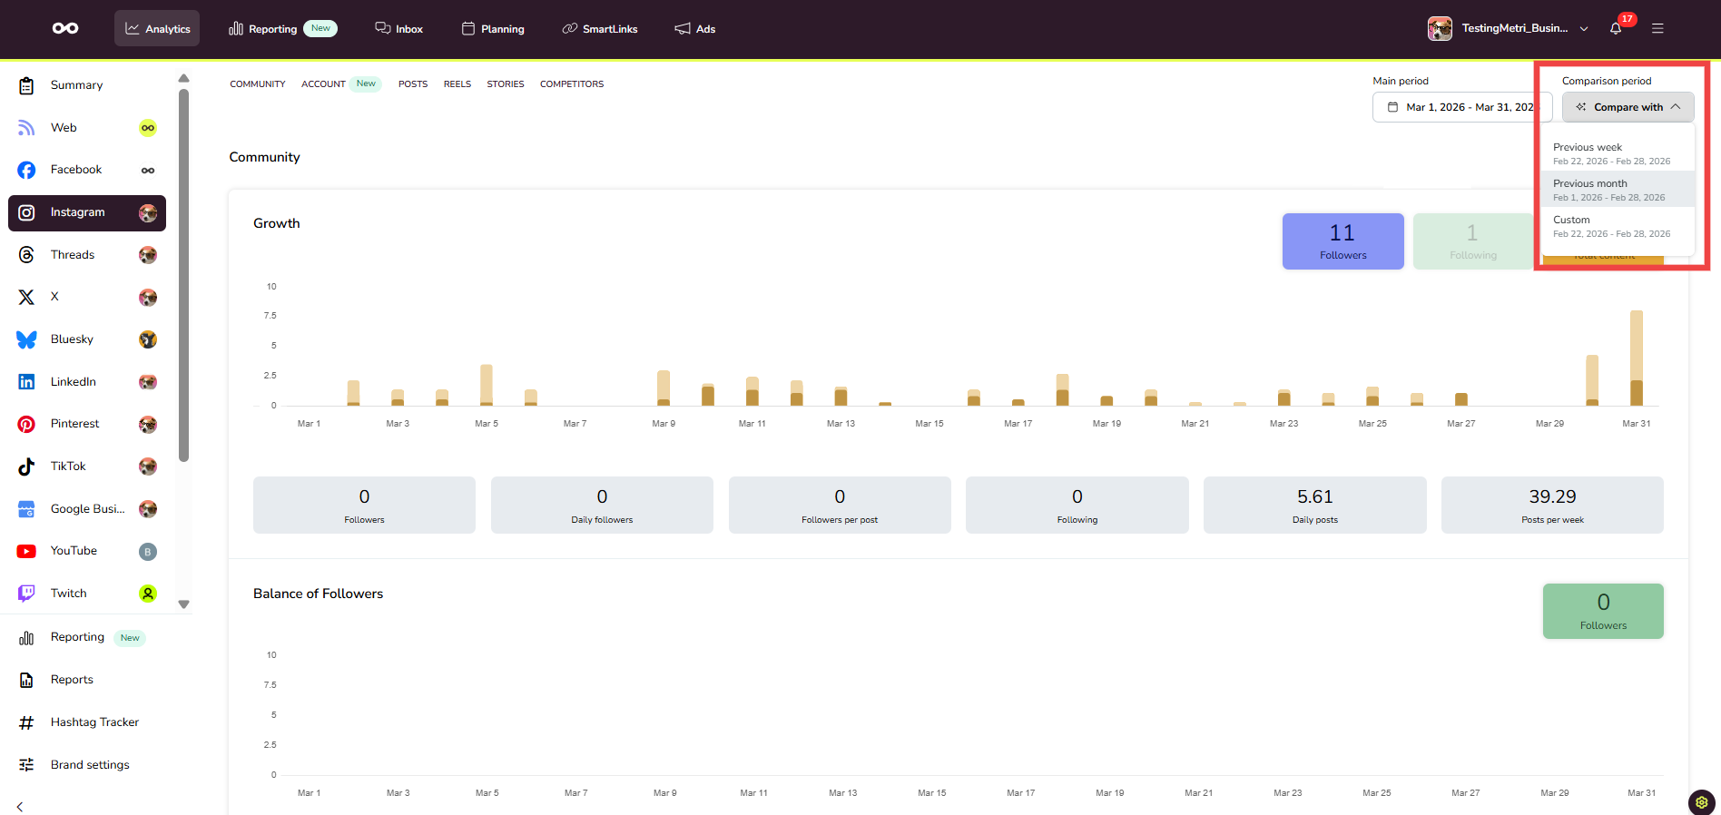
Task: Click the Followers per post card
Action: (x=840, y=506)
